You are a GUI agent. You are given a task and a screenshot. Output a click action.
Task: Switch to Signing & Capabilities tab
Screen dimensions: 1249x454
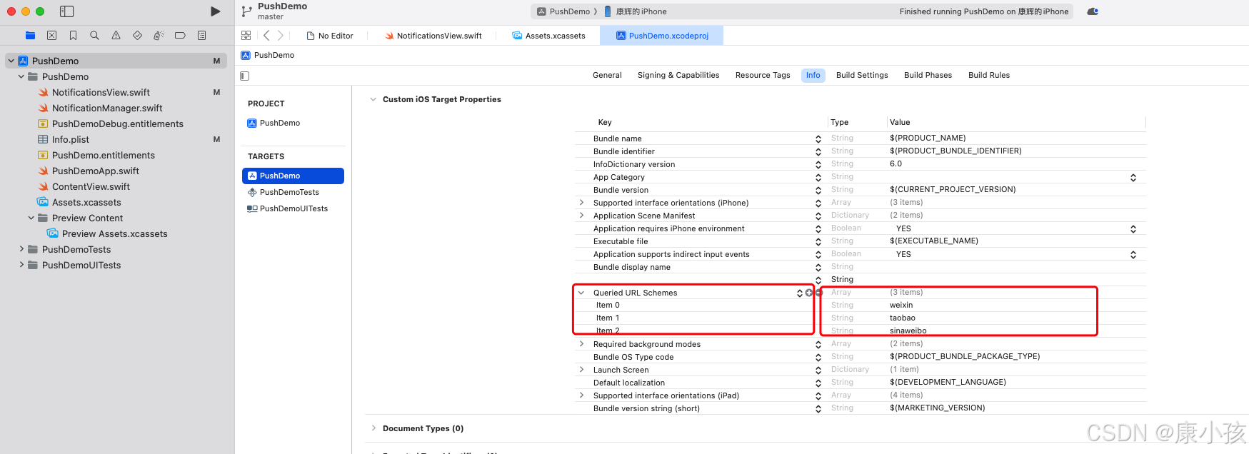pyautogui.click(x=678, y=75)
